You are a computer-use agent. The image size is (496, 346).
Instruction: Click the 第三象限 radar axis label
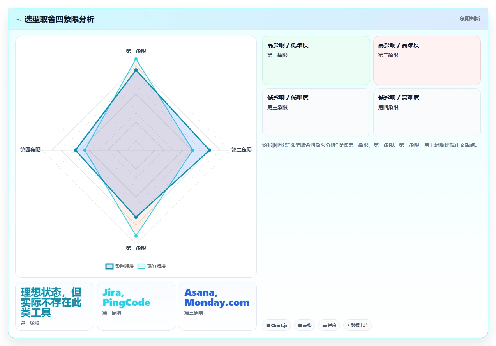pos(136,248)
